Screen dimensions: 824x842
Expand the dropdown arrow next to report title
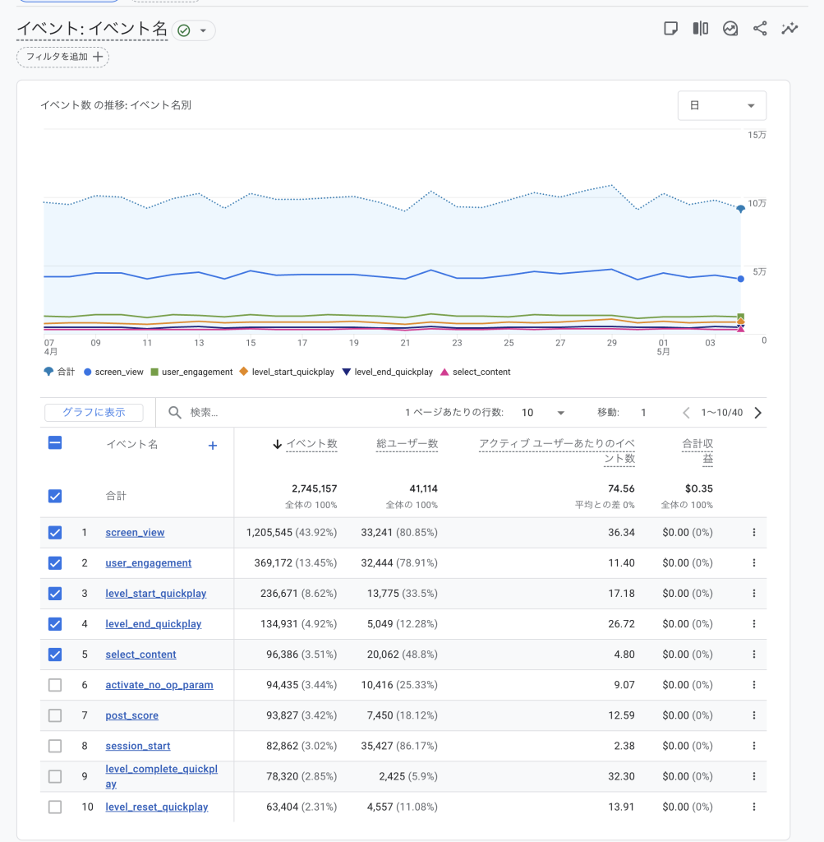point(203,30)
